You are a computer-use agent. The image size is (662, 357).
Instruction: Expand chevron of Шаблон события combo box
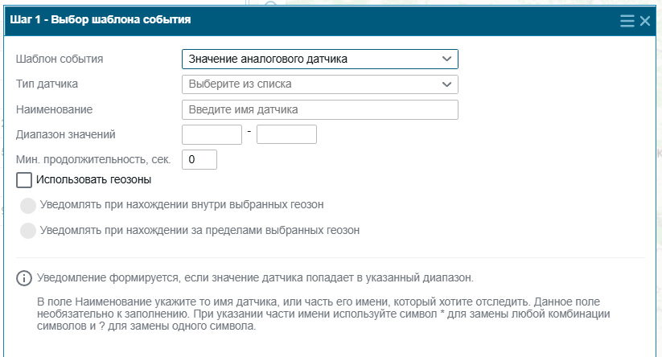coord(446,59)
